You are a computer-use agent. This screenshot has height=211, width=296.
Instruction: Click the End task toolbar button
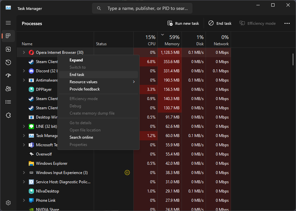click(220, 23)
